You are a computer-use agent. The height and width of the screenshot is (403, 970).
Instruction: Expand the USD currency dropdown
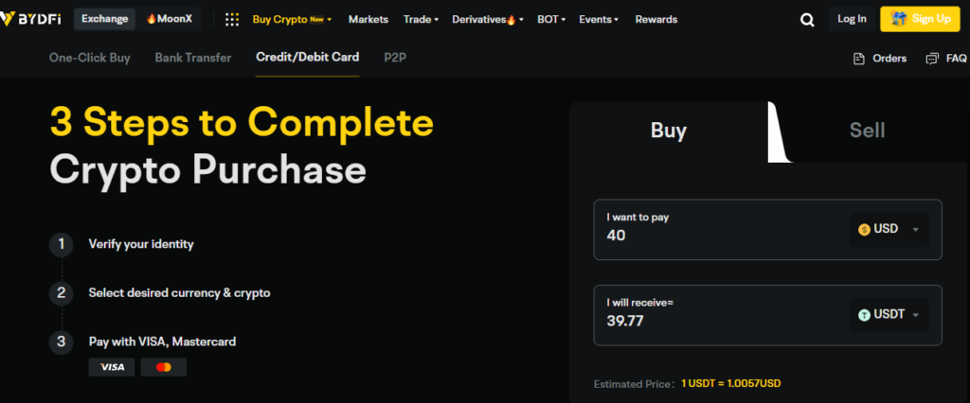pyautogui.click(x=889, y=229)
